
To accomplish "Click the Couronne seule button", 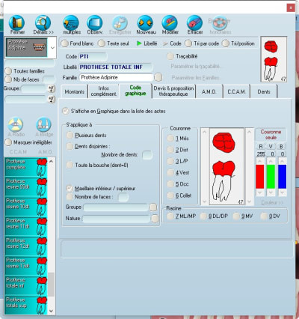I will pyautogui.click(x=271, y=135).
